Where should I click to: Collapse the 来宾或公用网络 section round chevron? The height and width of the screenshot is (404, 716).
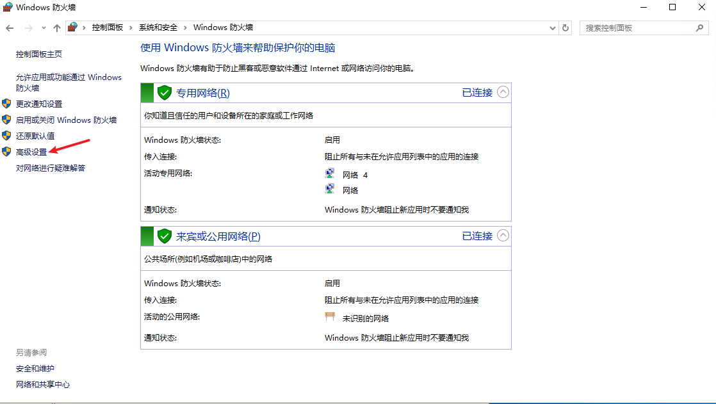(x=503, y=236)
